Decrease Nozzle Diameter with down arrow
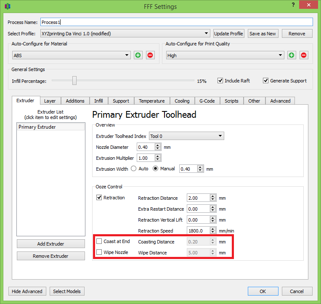The width and height of the screenshot is (321, 304). point(158,149)
